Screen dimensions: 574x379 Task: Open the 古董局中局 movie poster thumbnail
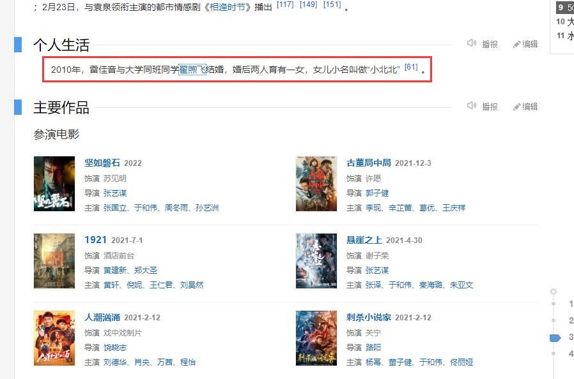pos(316,184)
